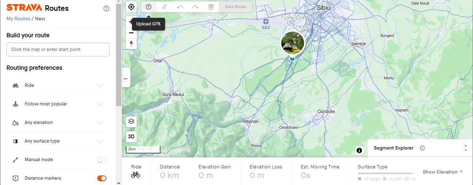The image size is (473, 185).
Task: Toggle Manual mode switch
Action: (102, 160)
